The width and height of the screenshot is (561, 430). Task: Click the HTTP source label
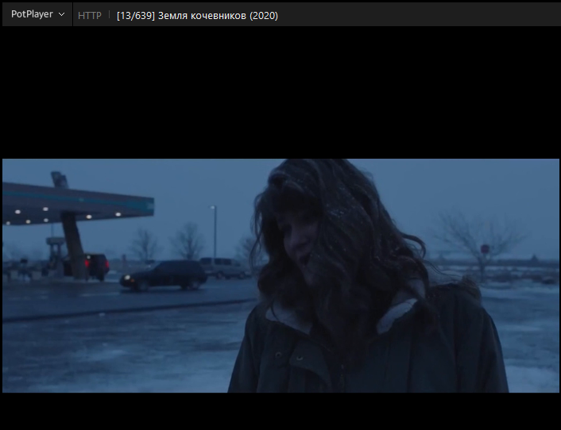pyautogui.click(x=90, y=15)
